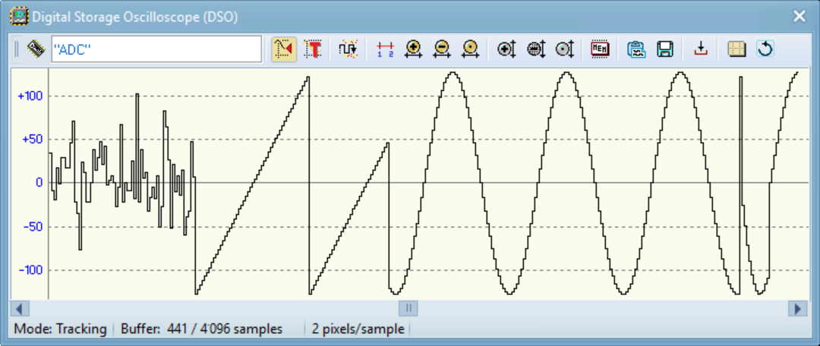Close the Digital Storage Oscilloscope window
This screenshot has width=820, height=346.
tap(799, 17)
